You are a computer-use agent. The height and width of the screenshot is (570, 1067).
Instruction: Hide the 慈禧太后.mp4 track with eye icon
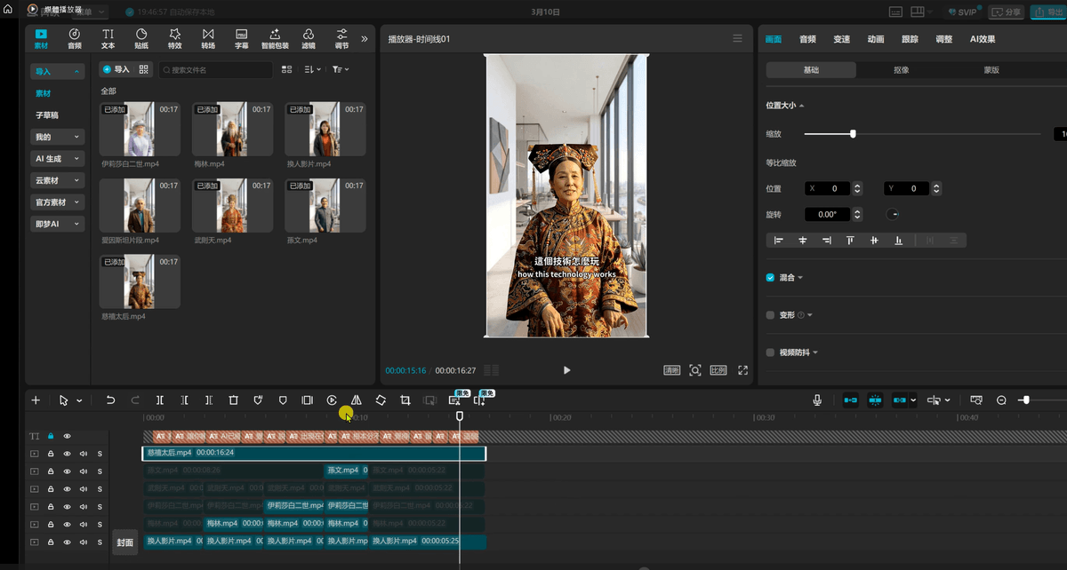point(67,454)
